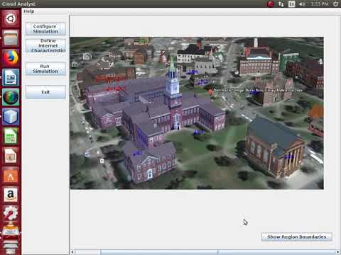
Task: Open the session power menu icon
Action: click(x=336, y=4)
